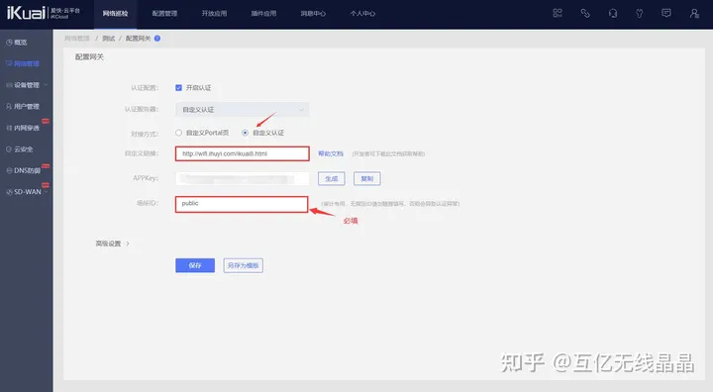713x392 pixels.
Task: Click the blue help question mark in breadcrumb
Action: pos(157,39)
